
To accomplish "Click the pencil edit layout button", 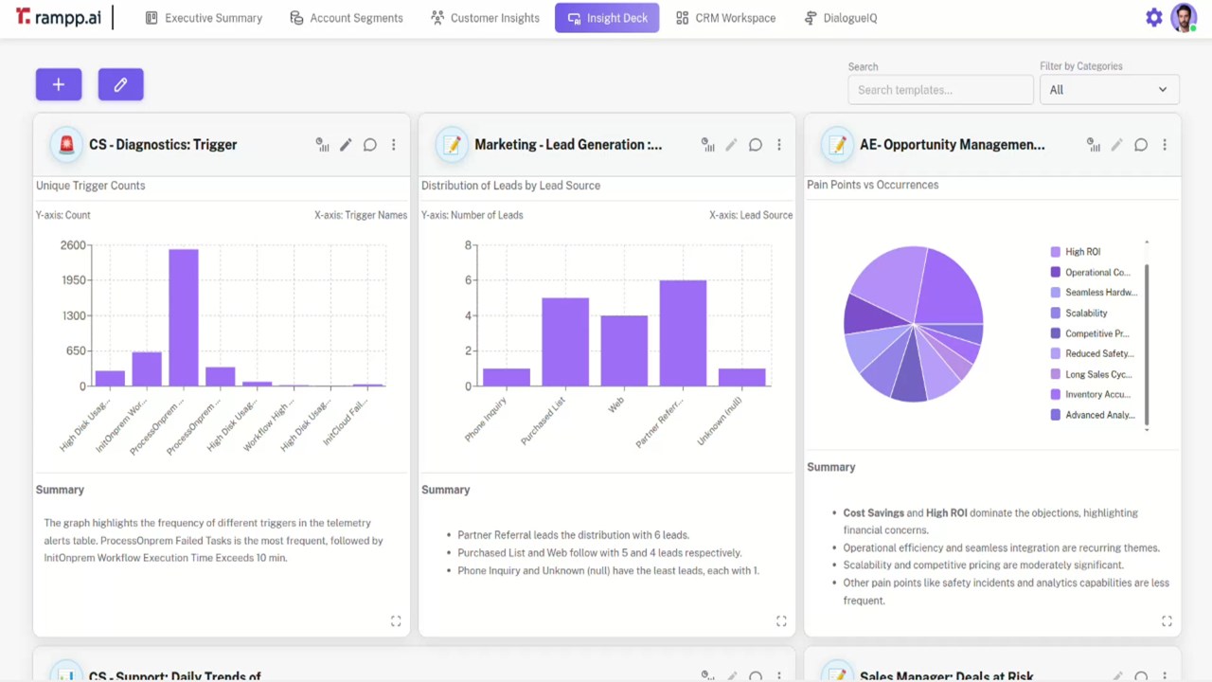I will (120, 84).
